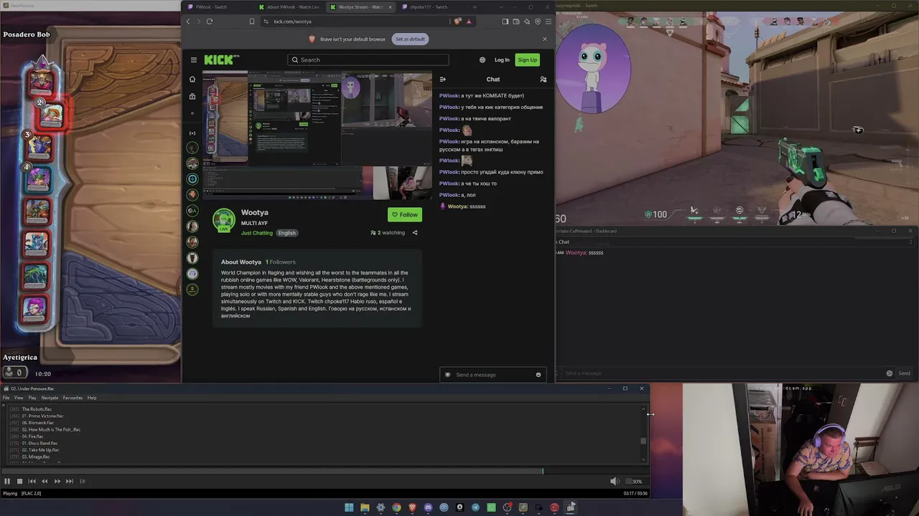Skip to next track in music player
This screenshot has height=516, width=919.
click(70, 482)
